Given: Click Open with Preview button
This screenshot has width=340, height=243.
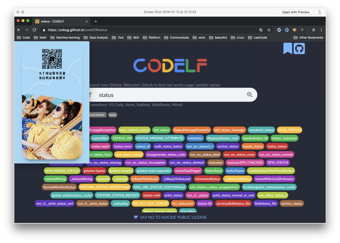Looking at the screenshot, I should tap(296, 12).
